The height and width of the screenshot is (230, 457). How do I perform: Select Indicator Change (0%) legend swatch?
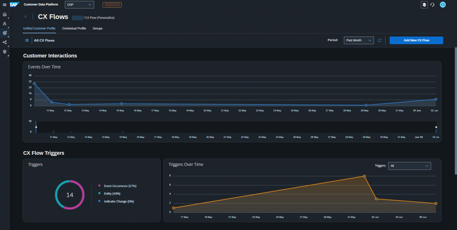tap(100, 201)
